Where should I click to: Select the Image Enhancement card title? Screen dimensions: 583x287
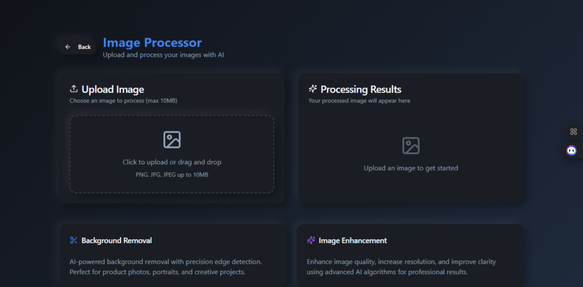353,240
